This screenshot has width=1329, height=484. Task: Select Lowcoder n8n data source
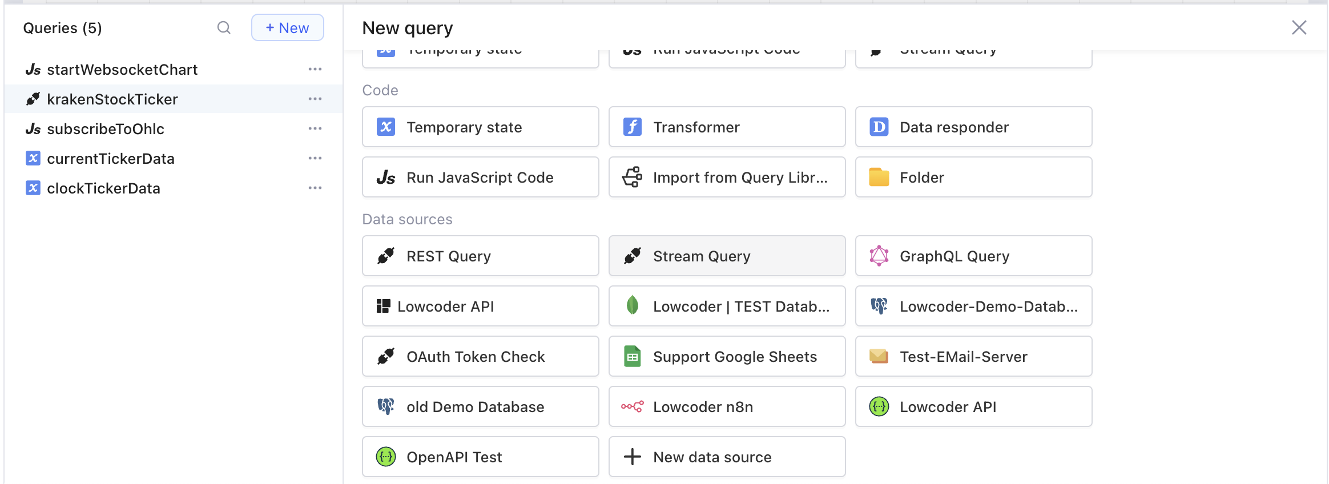tap(727, 407)
